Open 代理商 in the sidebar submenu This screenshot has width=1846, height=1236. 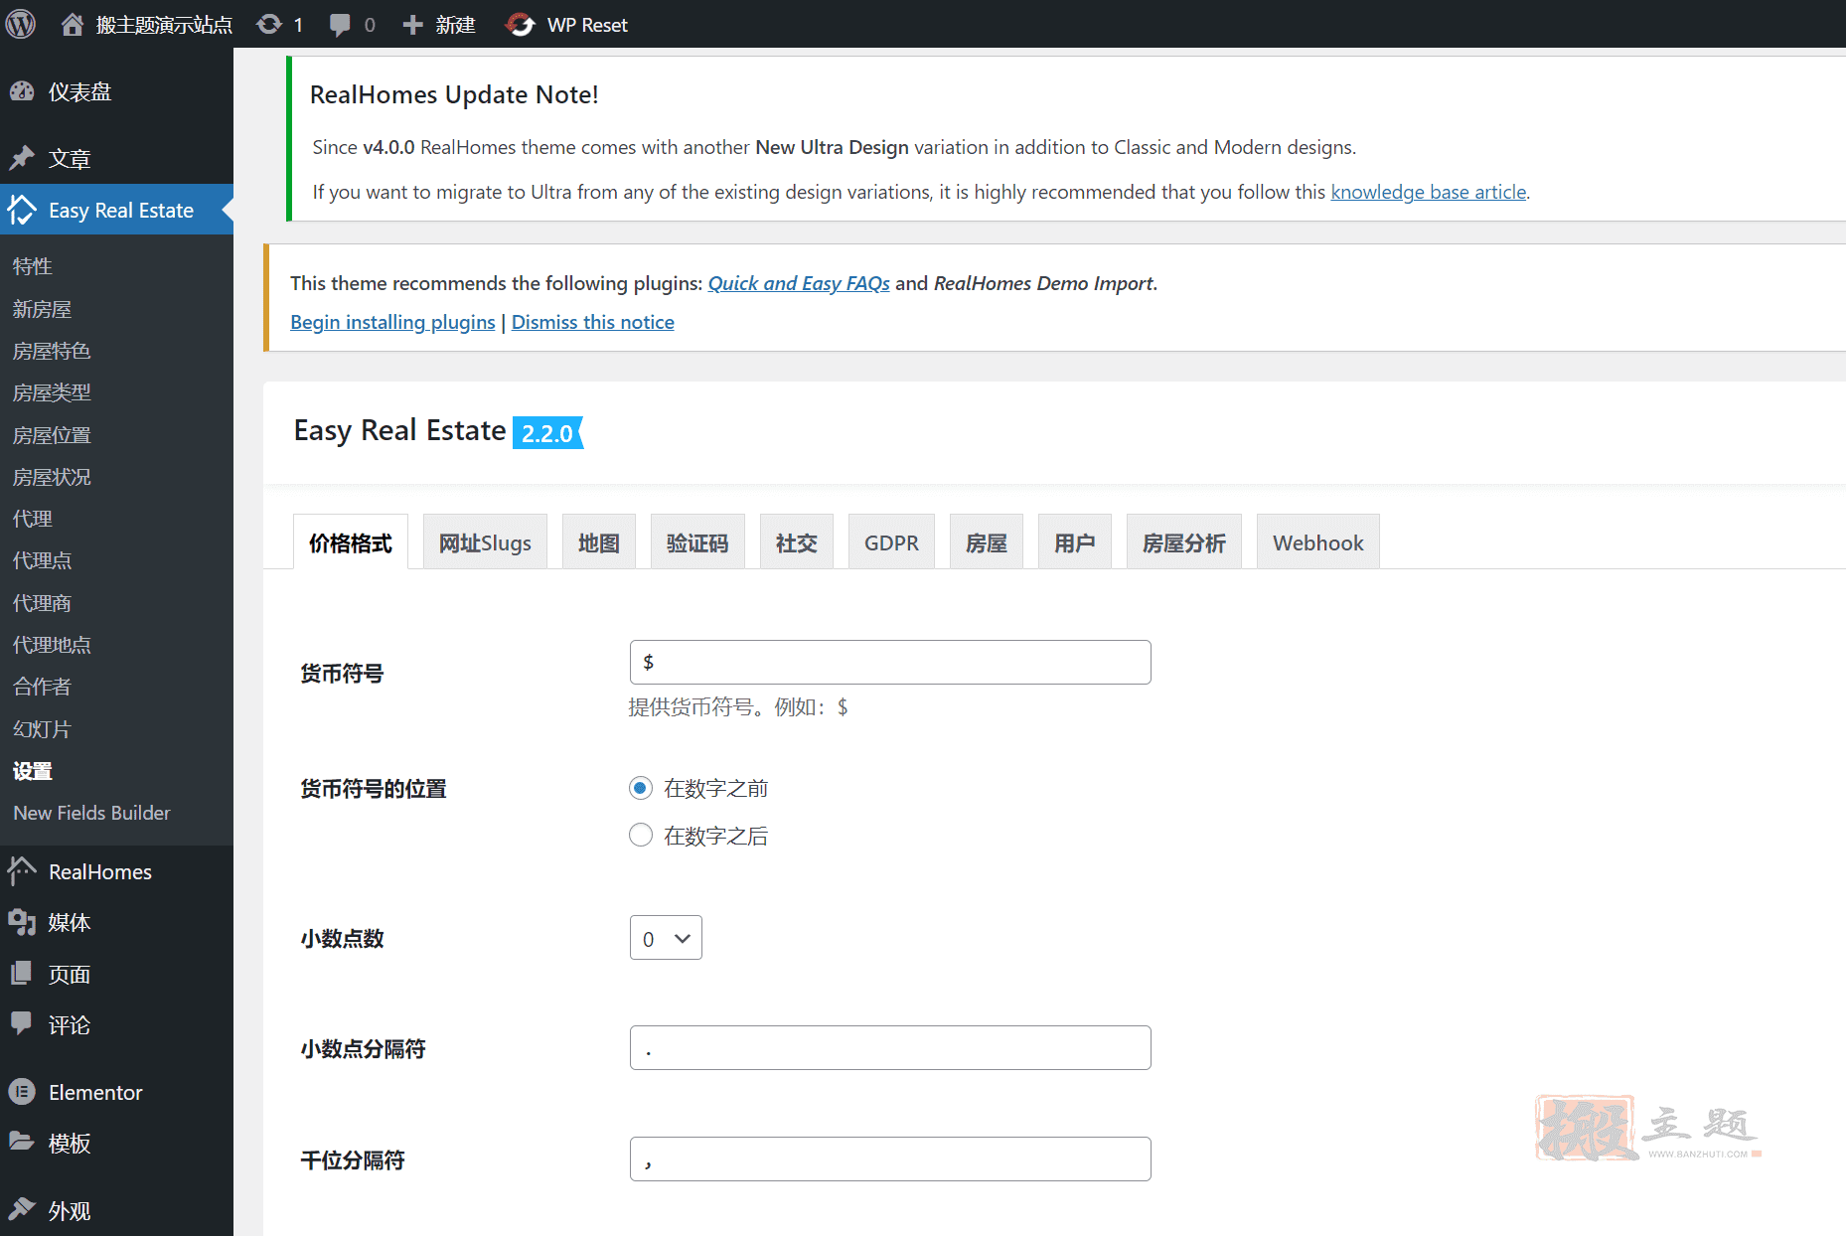[x=42, y=603]
